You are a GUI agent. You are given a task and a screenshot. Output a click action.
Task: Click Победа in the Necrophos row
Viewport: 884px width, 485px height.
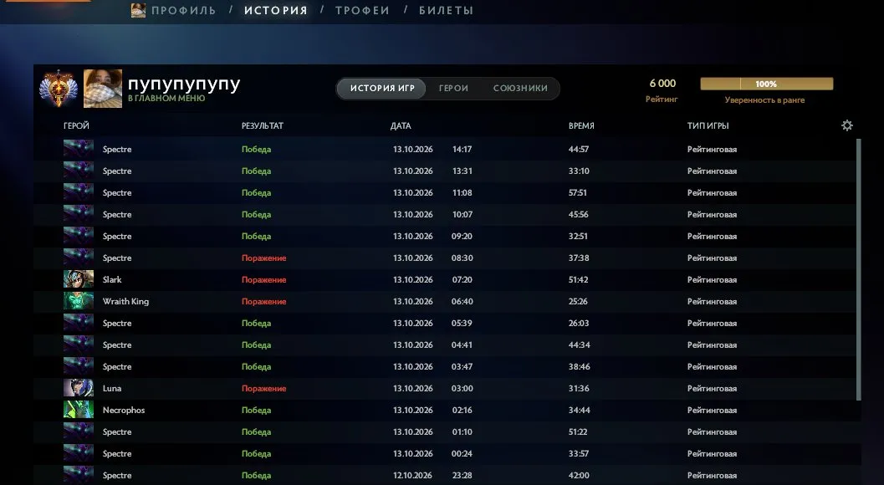tap(256, 410)
